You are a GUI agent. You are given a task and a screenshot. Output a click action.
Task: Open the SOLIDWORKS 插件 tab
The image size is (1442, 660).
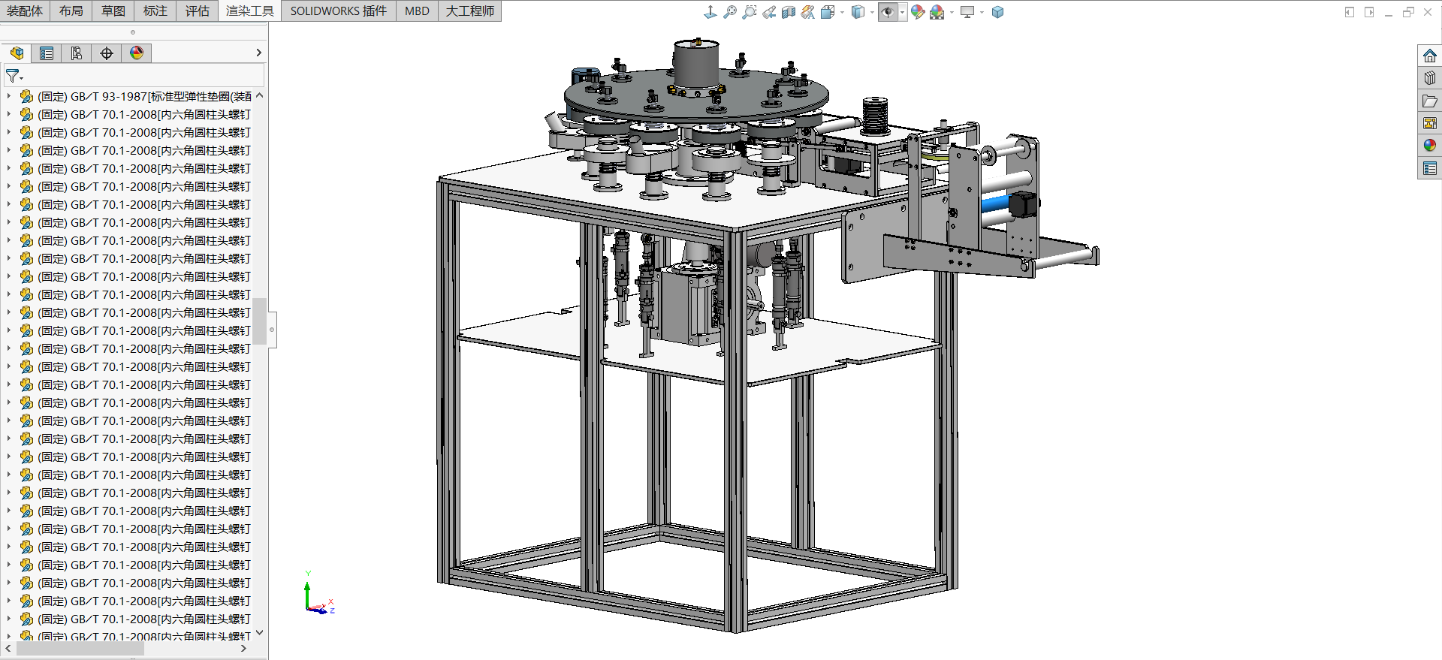(x=339, y=11)
